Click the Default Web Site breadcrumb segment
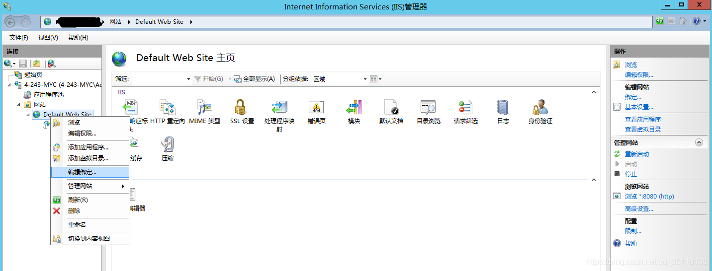The width and height of the screenshot is (712, 271). click(159, 22)
